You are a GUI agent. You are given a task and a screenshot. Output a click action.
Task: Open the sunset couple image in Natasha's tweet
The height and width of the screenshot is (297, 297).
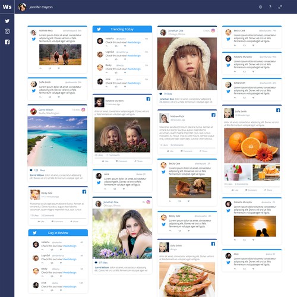pyautogui.click(x=255, y=226)
